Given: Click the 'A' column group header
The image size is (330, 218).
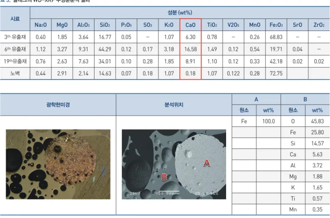Looking at the screenshot, I should pos(256,99).
